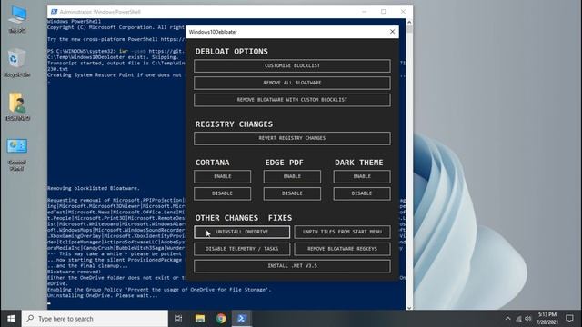582x327 pixels.
Task: Enable Dark Theme
Action: point(362,176)
